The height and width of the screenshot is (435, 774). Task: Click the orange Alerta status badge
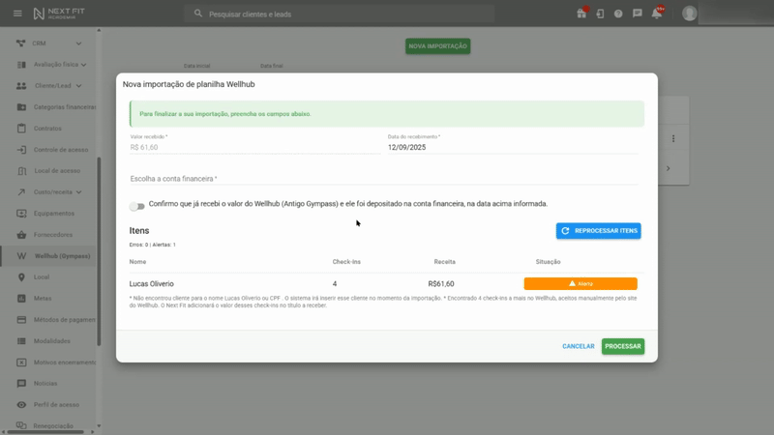click(x=580, y=283)
